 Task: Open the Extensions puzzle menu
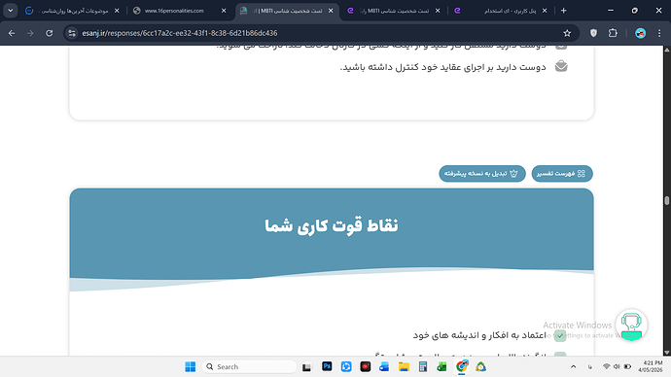(613, 33)
